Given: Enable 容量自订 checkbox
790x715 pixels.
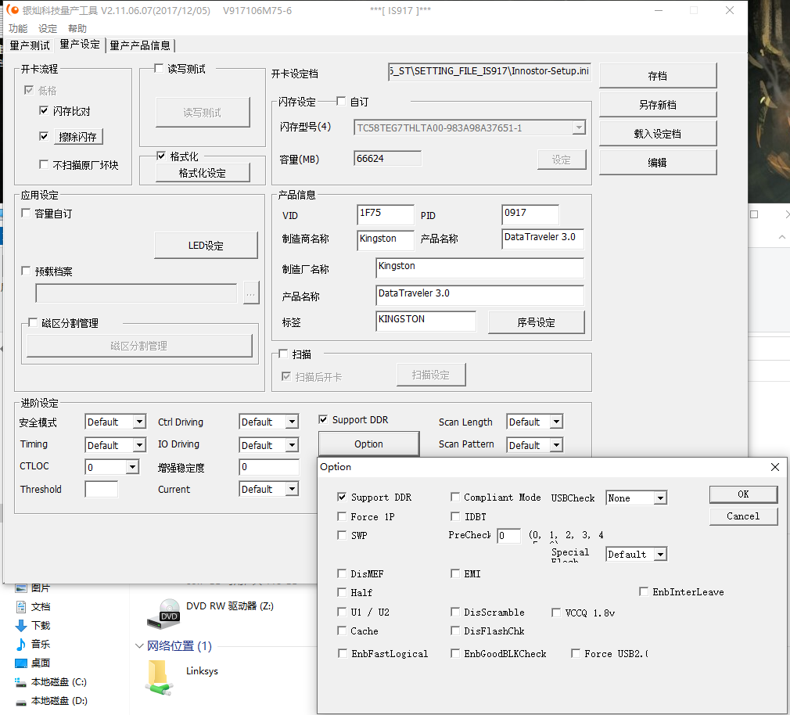Looking at the screenshot, I should (x=26, y=213).
